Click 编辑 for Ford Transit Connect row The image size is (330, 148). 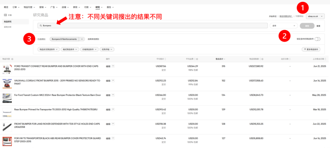pos(108,66)
